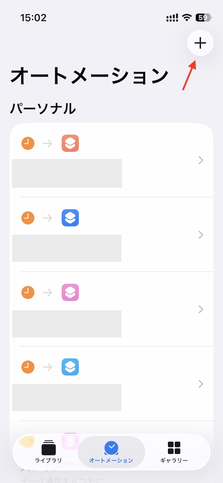
Task: Switch to the ライブラリ tab
Action: (x=48, y=452)
